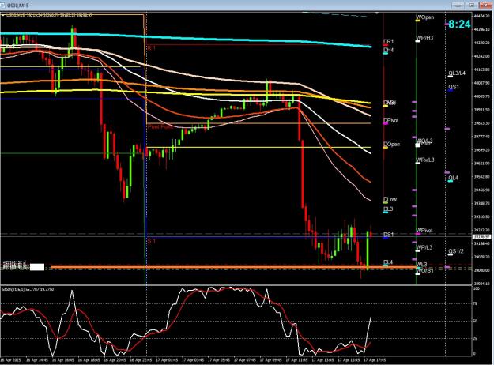The width and height of the screenshot is (494, 365).
Task: Click the '17 Apr 09:45' time axis label
Action: (x=270, y=359)
